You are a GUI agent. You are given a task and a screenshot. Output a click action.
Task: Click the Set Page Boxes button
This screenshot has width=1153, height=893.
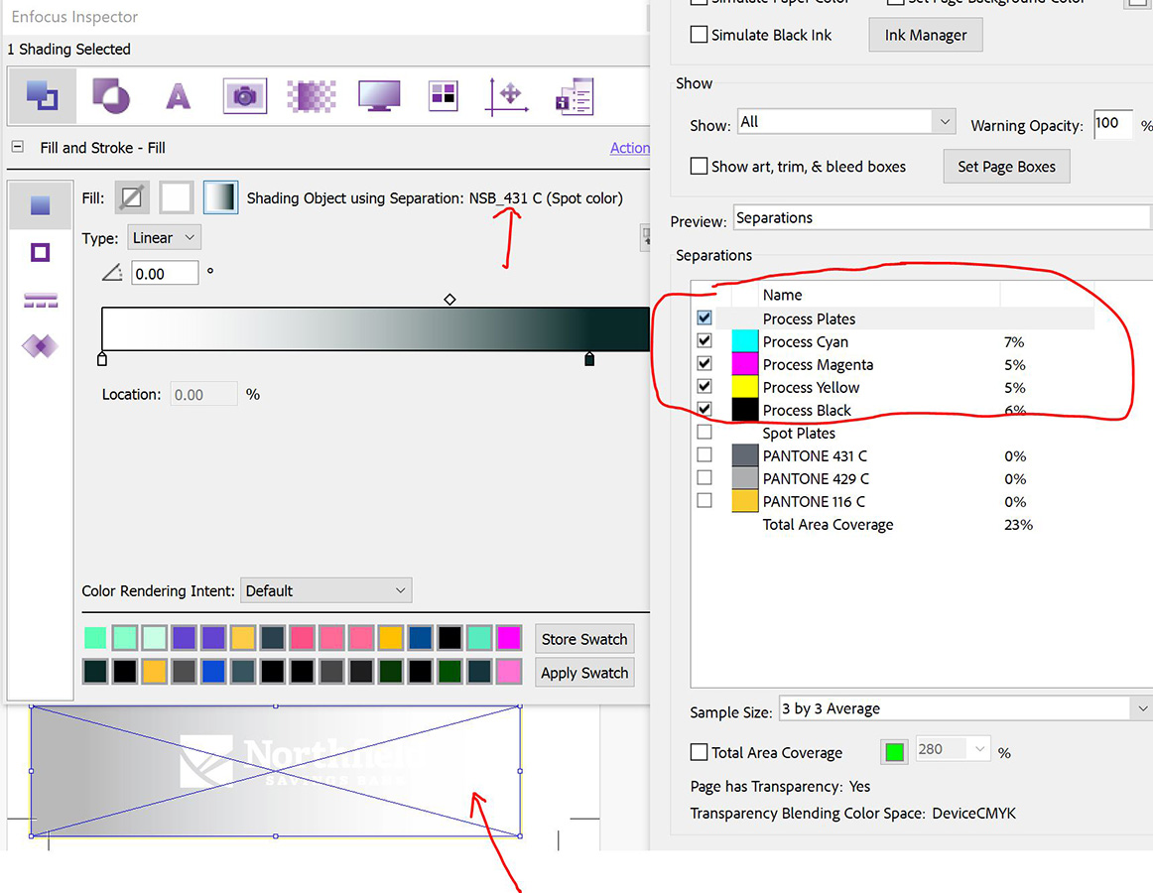tap(1007, 167)
